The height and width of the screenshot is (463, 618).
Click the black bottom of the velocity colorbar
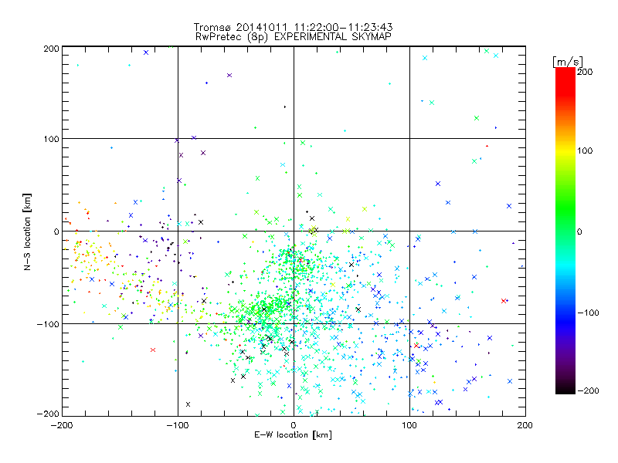(x=565, y=388)
